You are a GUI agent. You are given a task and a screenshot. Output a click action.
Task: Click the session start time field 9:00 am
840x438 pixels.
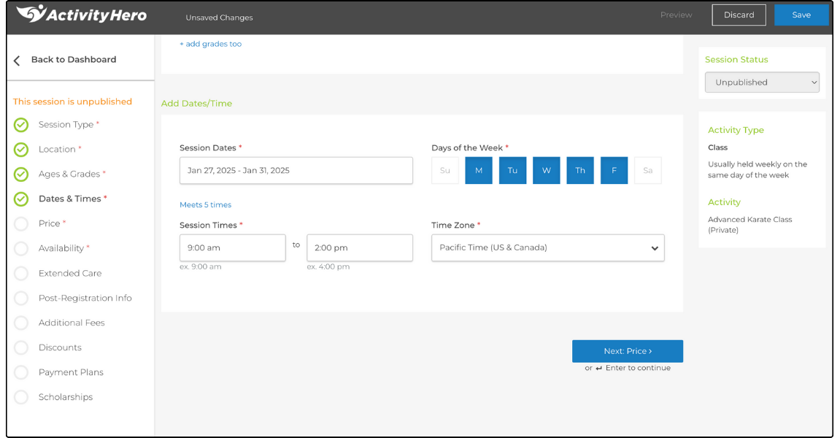[233, 247]
